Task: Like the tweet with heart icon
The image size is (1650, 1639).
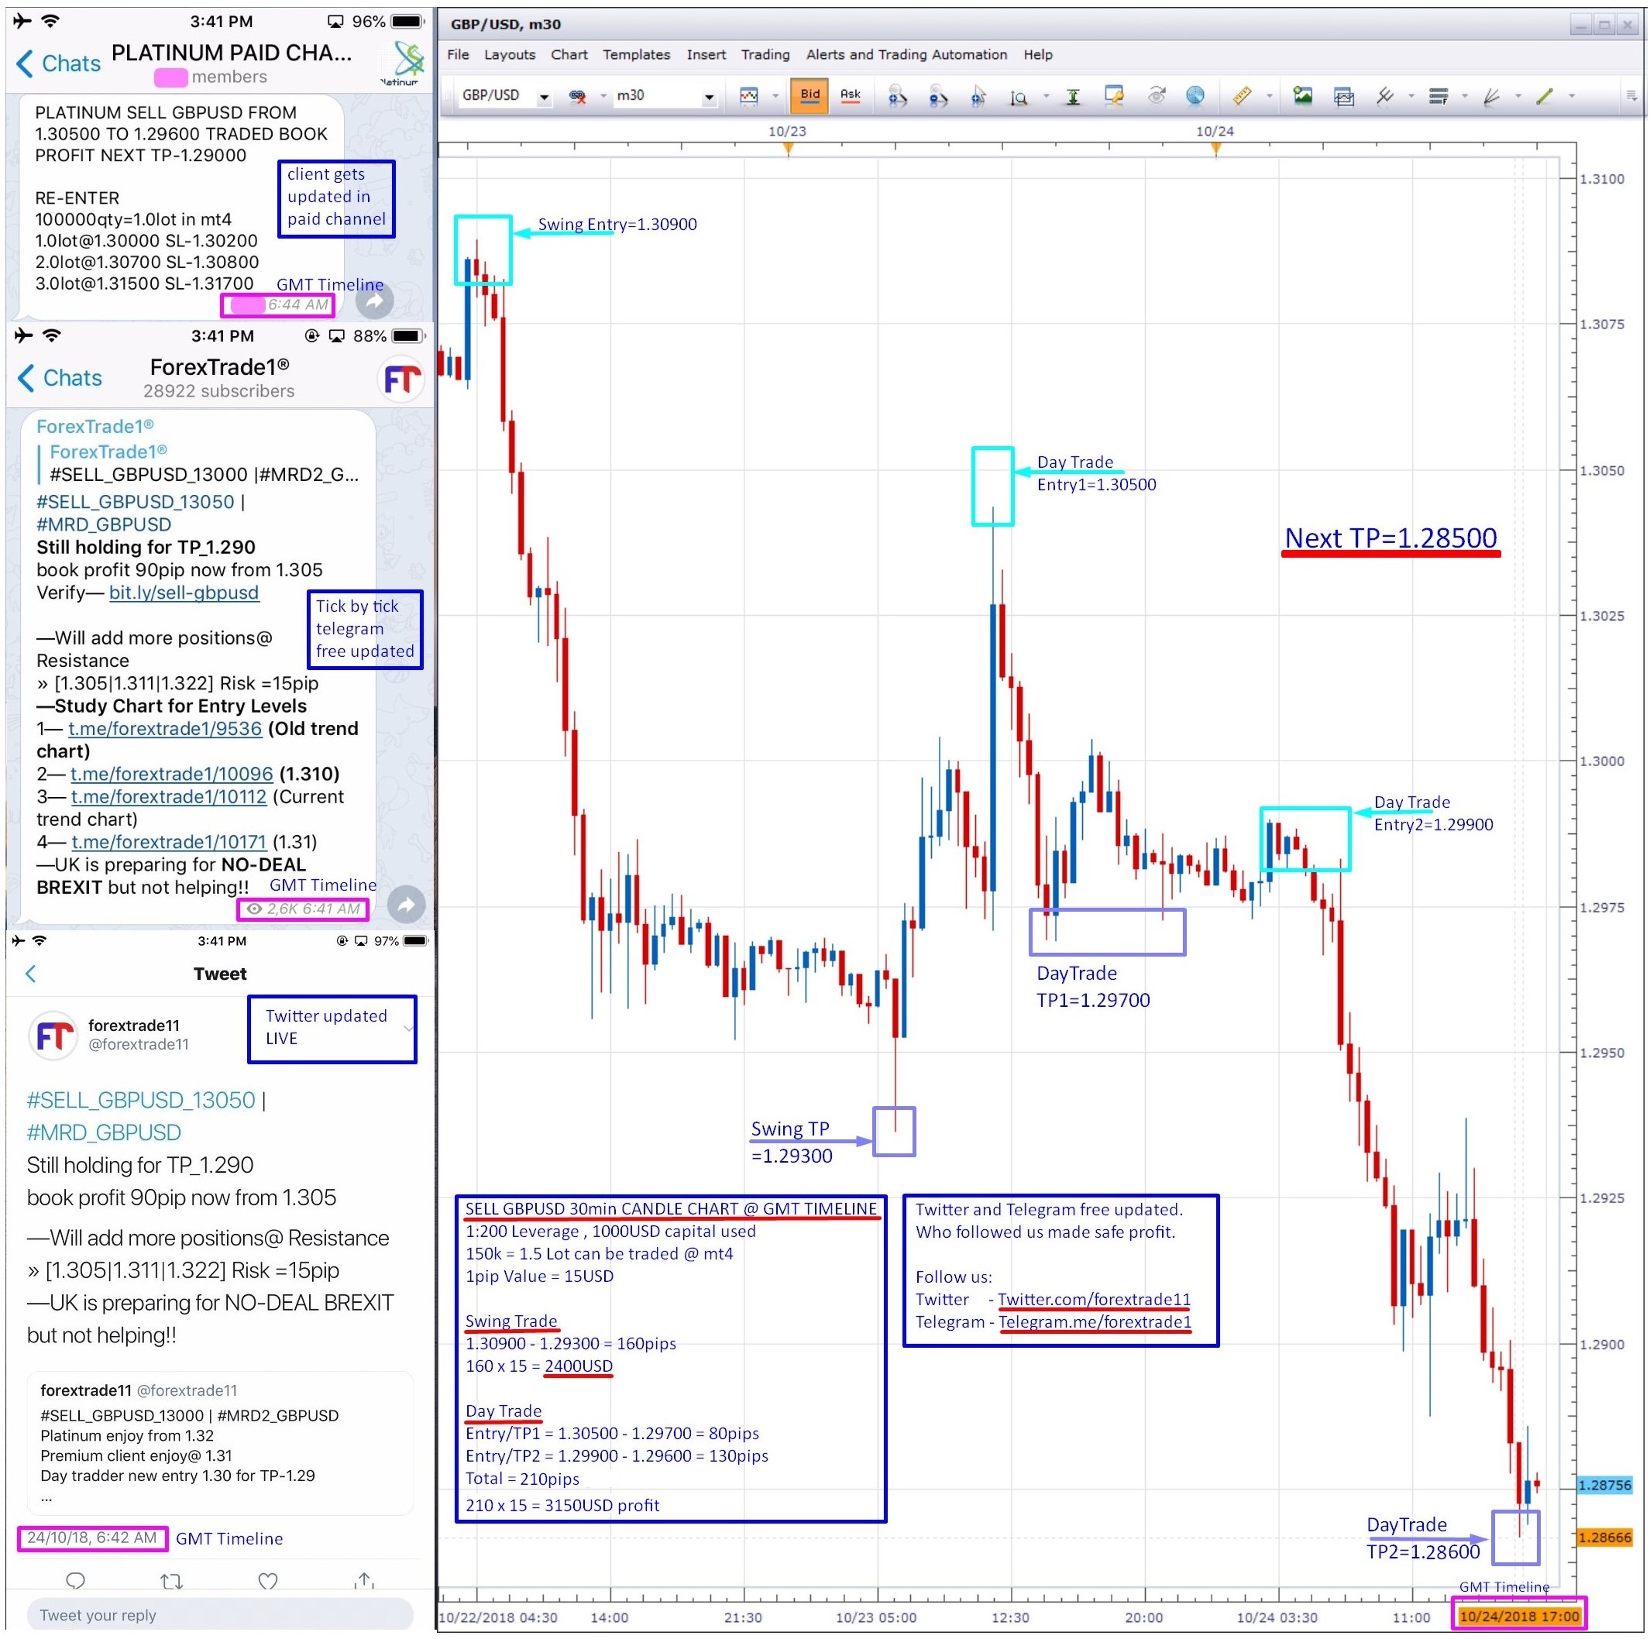Action: coord(268,1581)
